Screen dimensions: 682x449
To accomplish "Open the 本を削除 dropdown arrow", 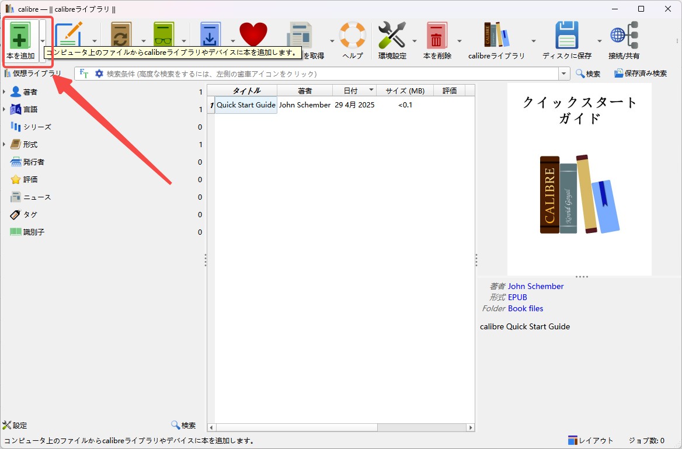I will click(x=460, y=41).
